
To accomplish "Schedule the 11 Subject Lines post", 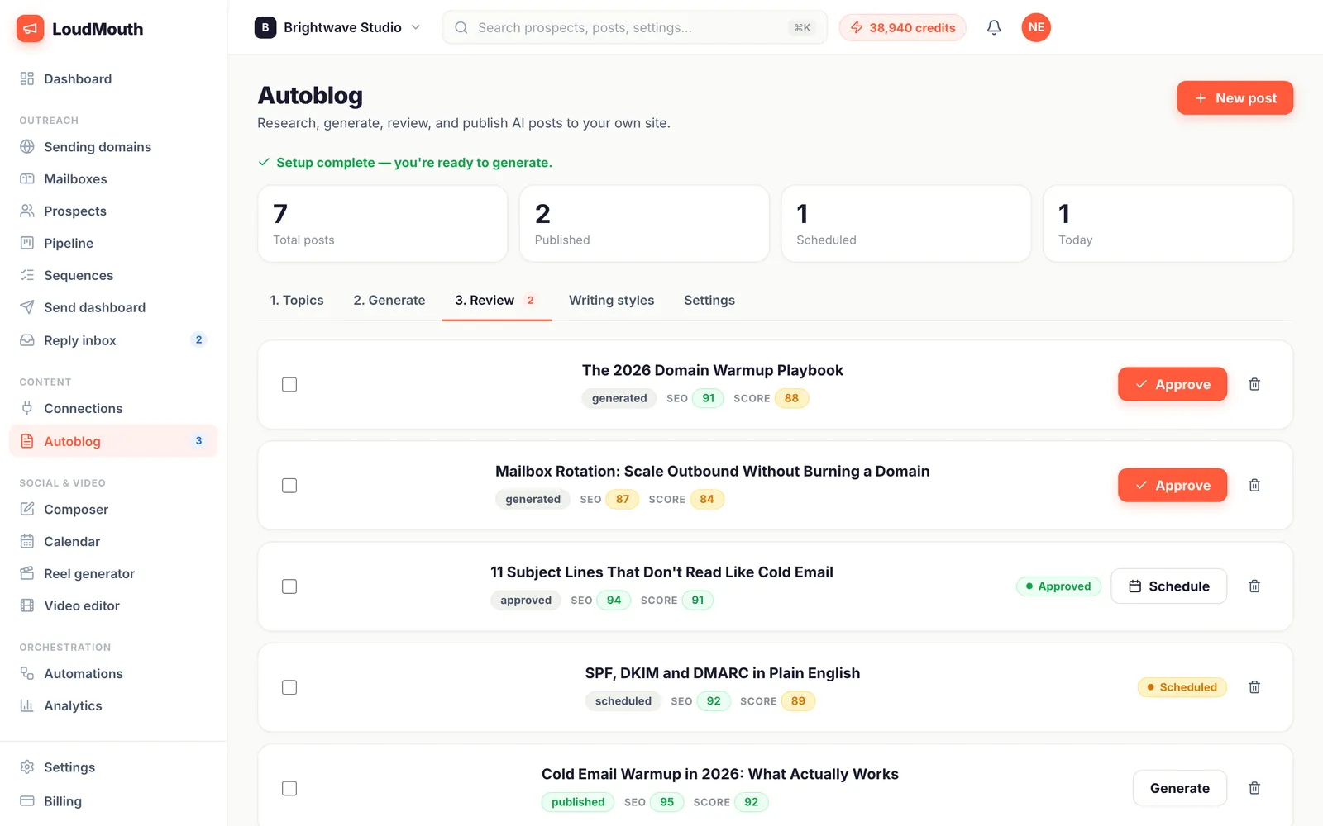I will click(x=1168, y=586).
